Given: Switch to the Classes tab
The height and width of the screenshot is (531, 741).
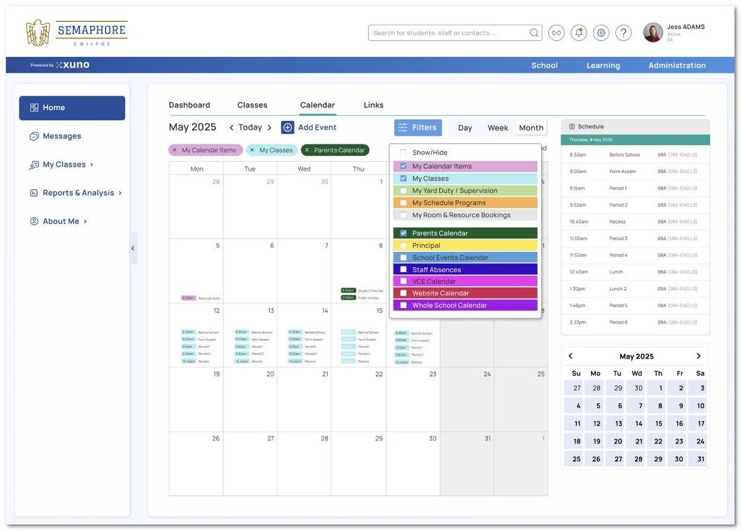Looking at the screenshot, I should click(252, 105).
